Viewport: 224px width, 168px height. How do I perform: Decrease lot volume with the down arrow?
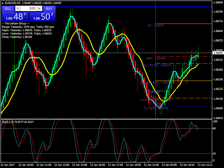click(x=18, y=9)
